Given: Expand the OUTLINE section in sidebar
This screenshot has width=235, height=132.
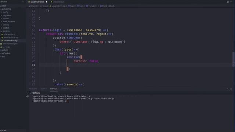Looking at the screenshot, I should (x=3, y=131).
